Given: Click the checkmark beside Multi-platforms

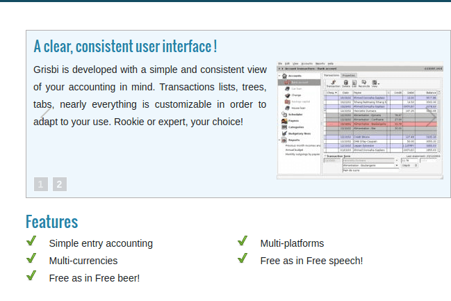Looking at the screenshot, I should (x=243, y=241).
